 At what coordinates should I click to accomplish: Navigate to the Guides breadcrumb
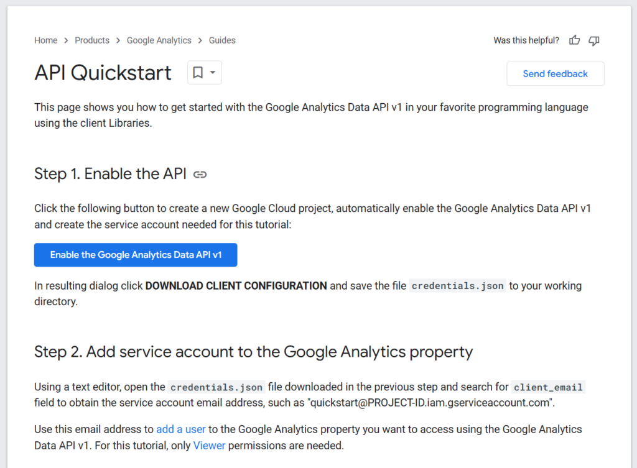coord(222,40)
